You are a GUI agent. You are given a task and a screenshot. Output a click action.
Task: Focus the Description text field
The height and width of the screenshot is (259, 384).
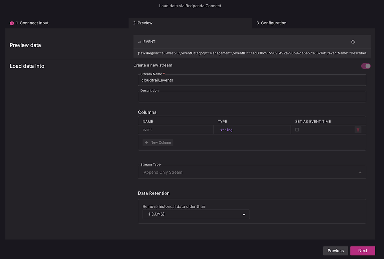(252, 97)
